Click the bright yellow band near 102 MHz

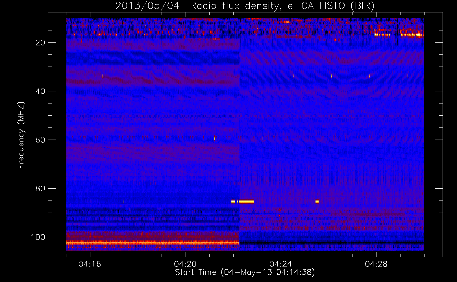153,243
